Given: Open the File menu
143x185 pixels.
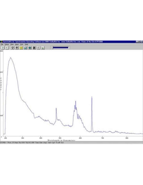Looking at the screenshot, I should point(2,44).
